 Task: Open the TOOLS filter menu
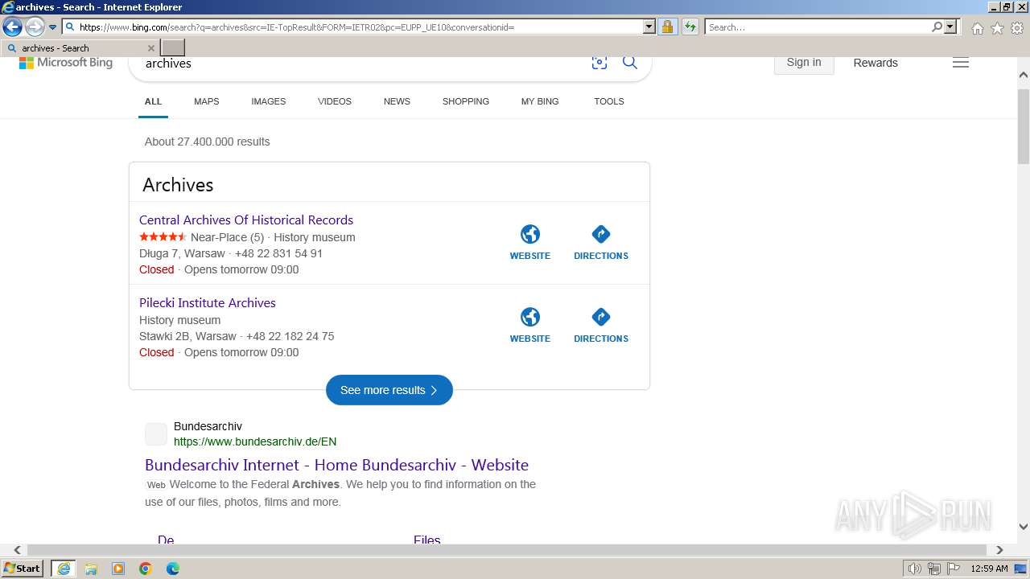click(609, 101)
